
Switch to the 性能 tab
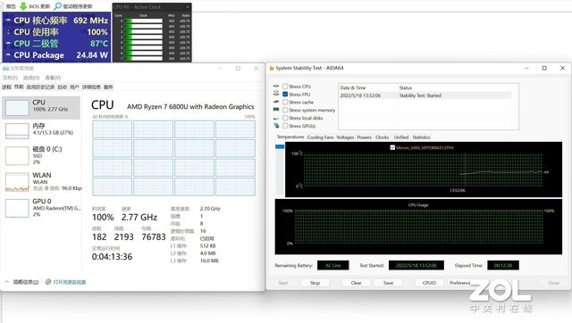19,87
